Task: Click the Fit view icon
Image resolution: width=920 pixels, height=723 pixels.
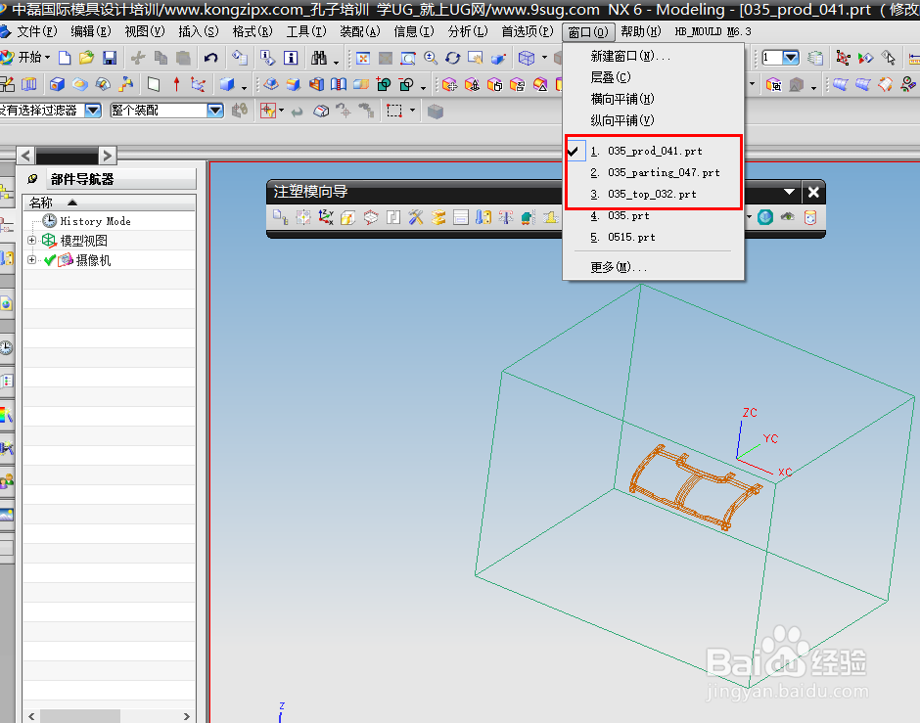Action: coord(363,58)
